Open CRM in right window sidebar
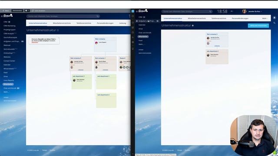The width and height of the screenshot is (278, 156). pyautogui.click(x=140, y=17)
